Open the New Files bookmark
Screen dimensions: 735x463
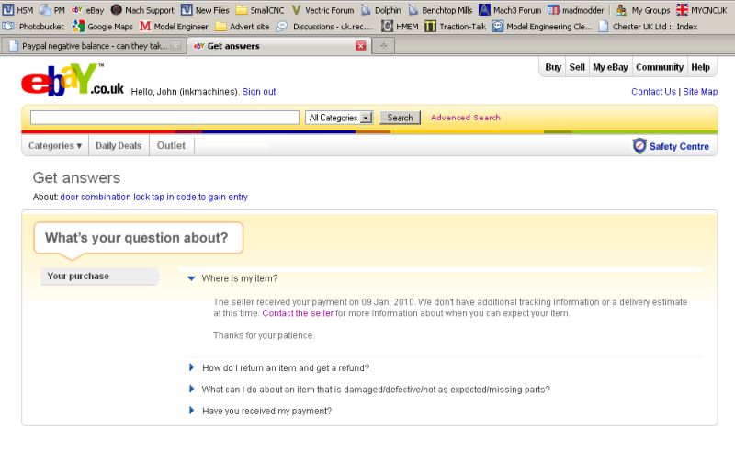pyautogui.click(x=205, y=10)
